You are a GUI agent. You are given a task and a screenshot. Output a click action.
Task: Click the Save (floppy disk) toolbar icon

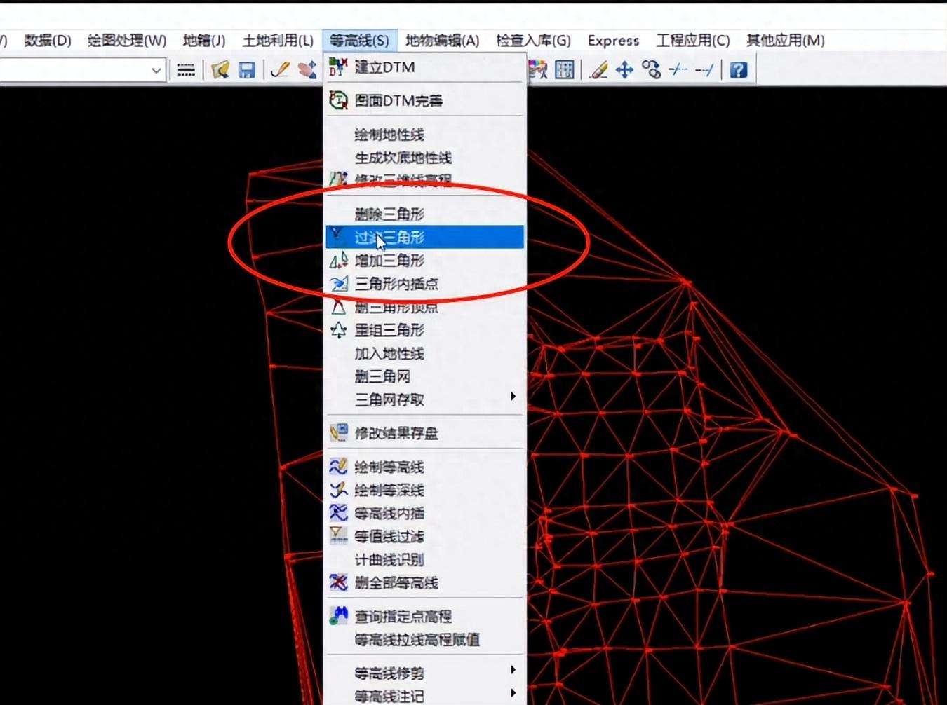(246, 70)
